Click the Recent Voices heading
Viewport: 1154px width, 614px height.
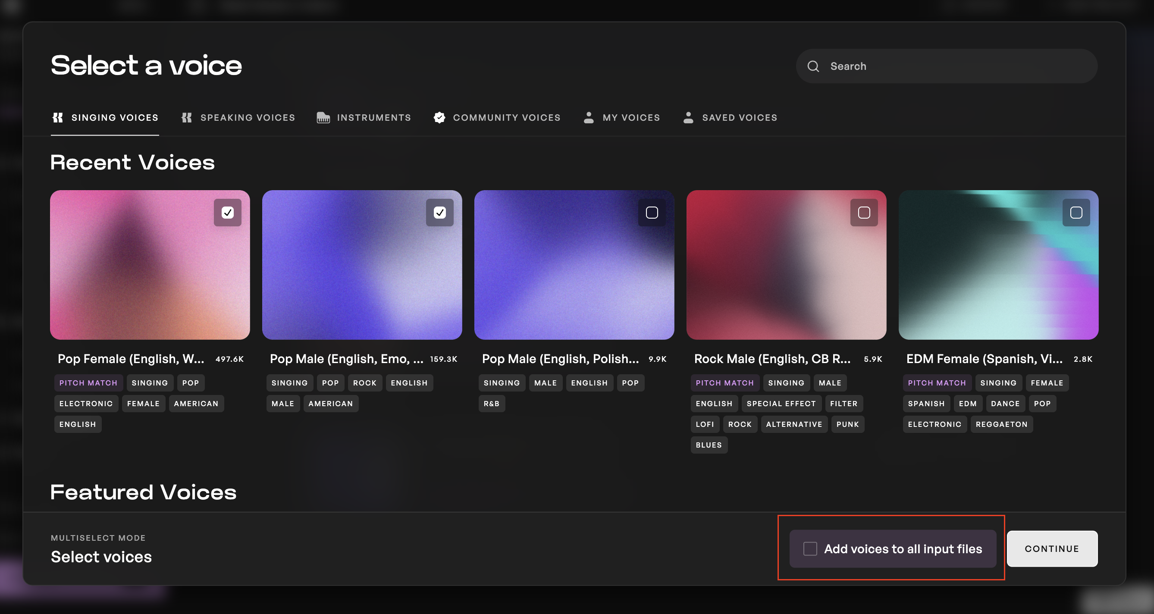pos(132,162)
